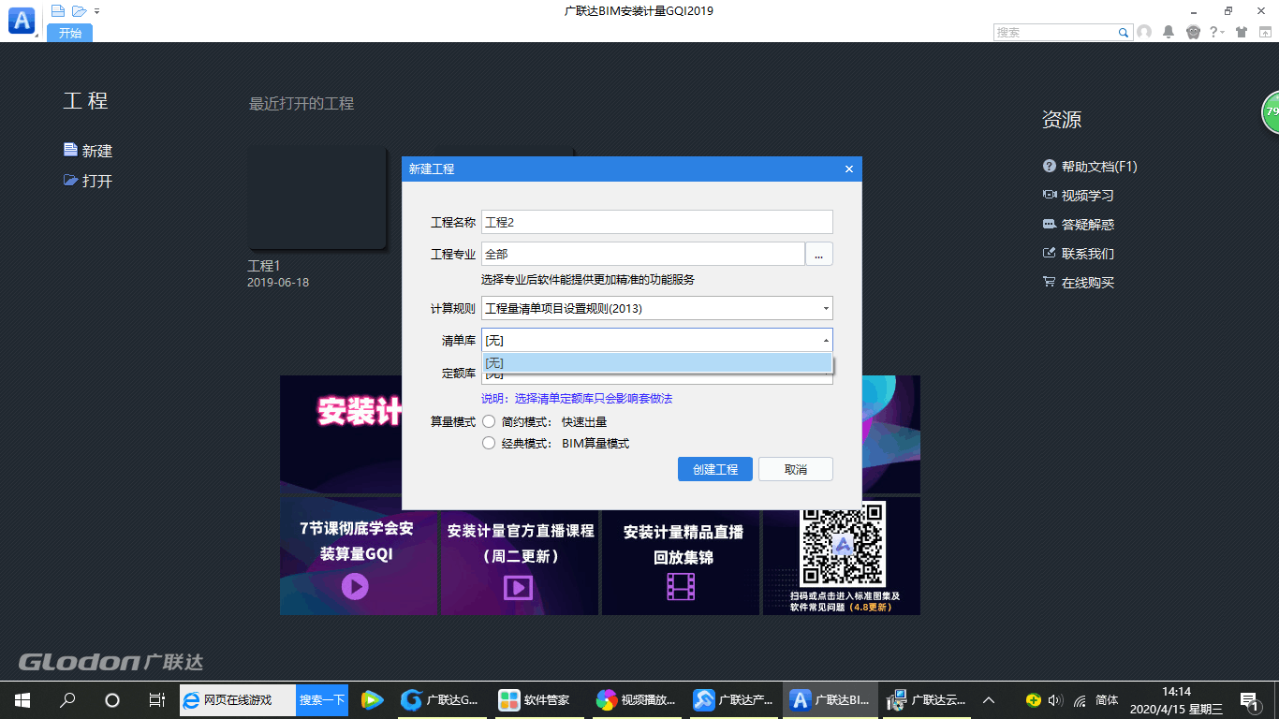Click the Cortana circle icon
This screenshot has height=719, width=1279.
coord(112,699)
